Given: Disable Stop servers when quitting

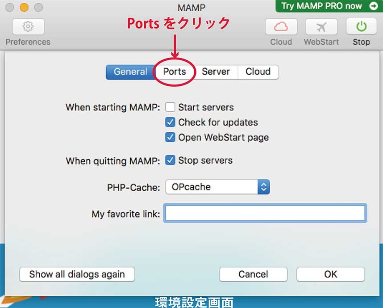Looking at the screenshot, I should (x=170, y=160).
